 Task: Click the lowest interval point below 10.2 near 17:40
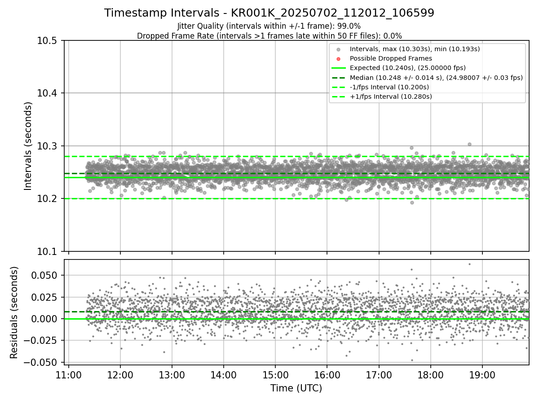[412, 202]
